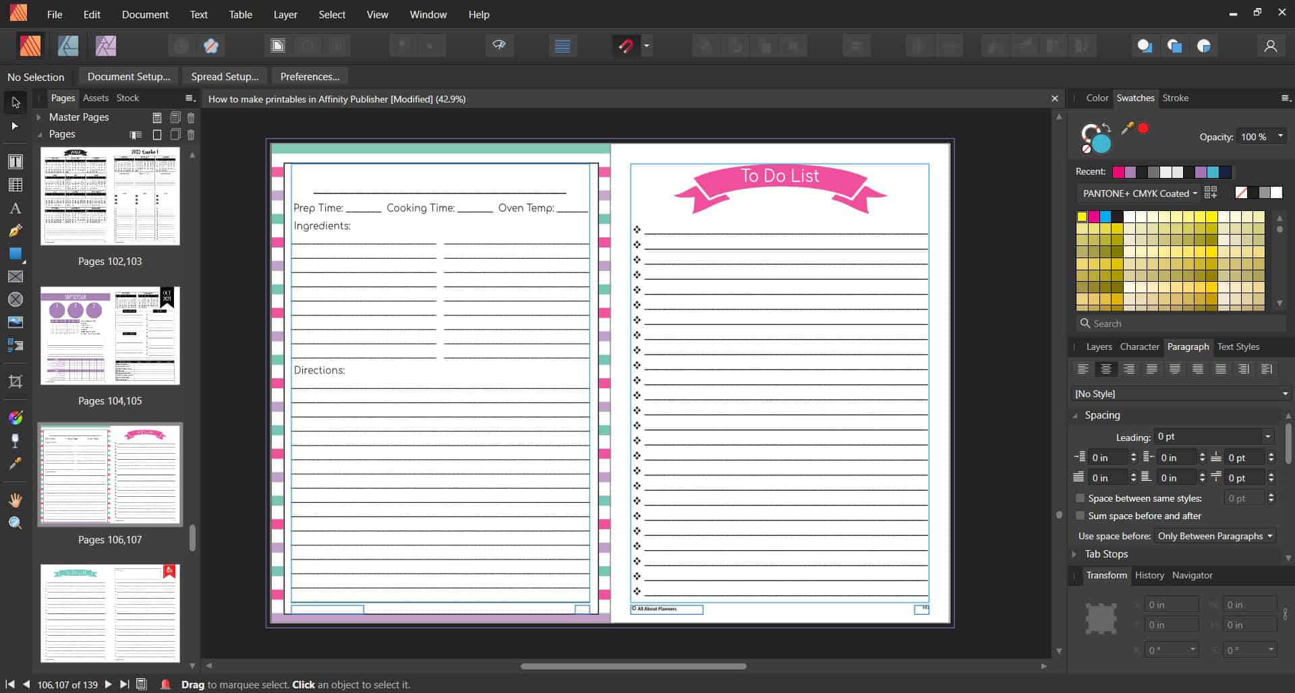1295x693 pixels.
Task: Open Only Between Paragraphs dropdown
Action: [x=1215, y=536]
